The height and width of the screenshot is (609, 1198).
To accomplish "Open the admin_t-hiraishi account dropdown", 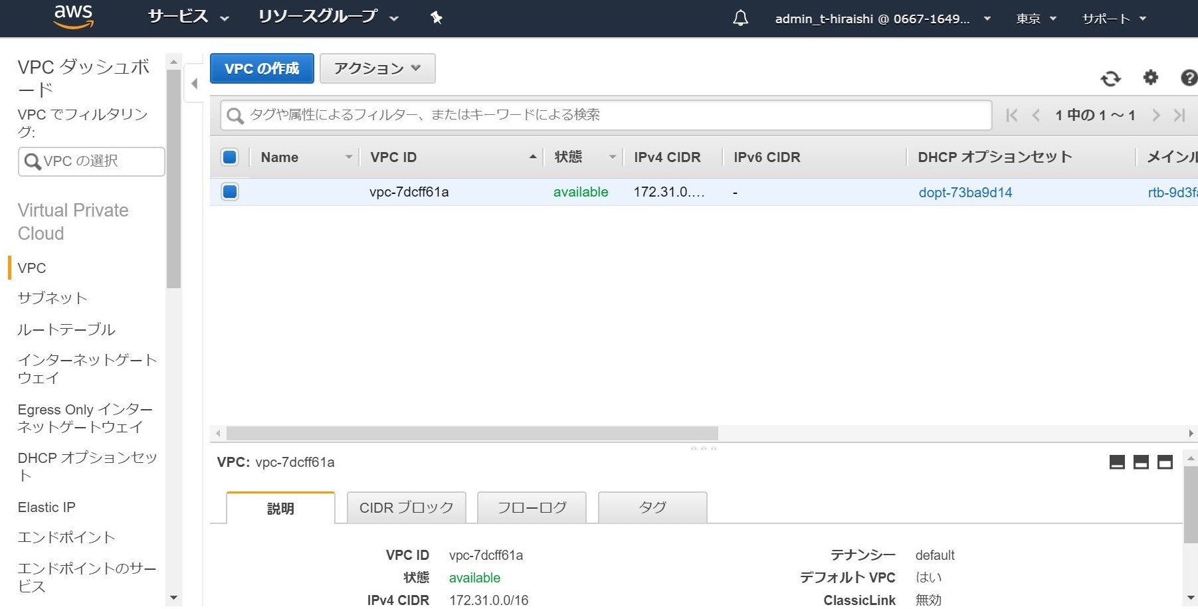I will tap(883, 19).
